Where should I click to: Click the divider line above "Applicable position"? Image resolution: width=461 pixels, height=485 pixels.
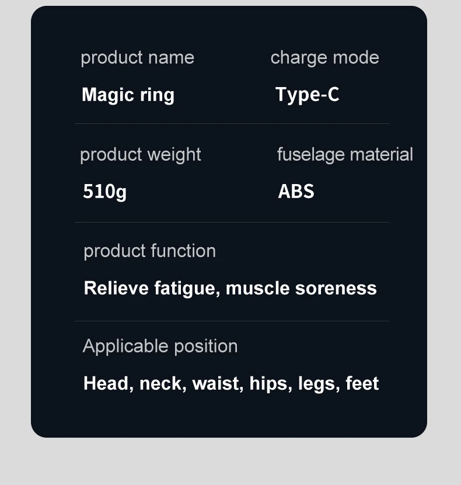(x=231, y=321)
